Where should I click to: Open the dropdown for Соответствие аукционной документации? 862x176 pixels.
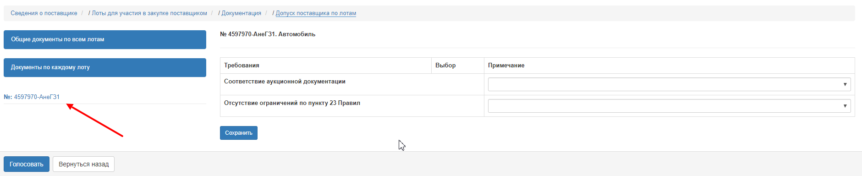[669, 84]
